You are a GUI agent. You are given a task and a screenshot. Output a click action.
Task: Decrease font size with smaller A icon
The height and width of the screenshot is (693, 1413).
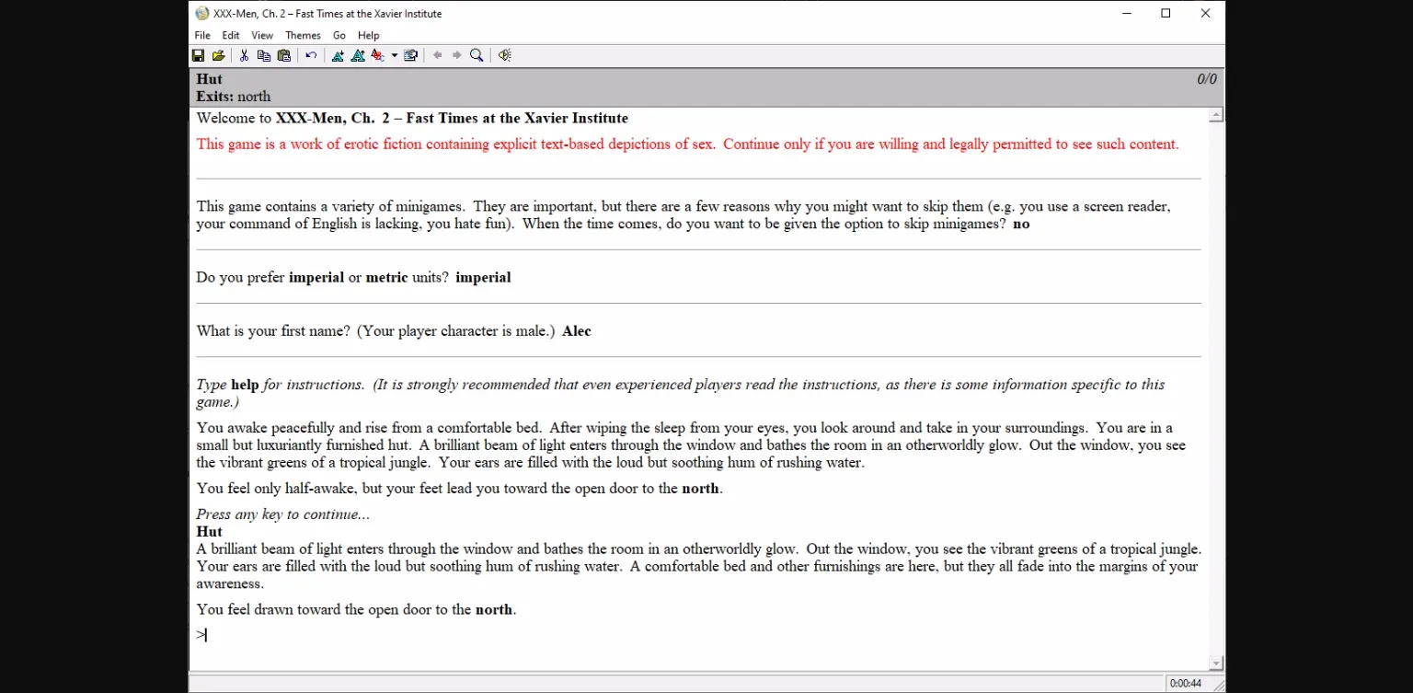[x=338, y=55]
